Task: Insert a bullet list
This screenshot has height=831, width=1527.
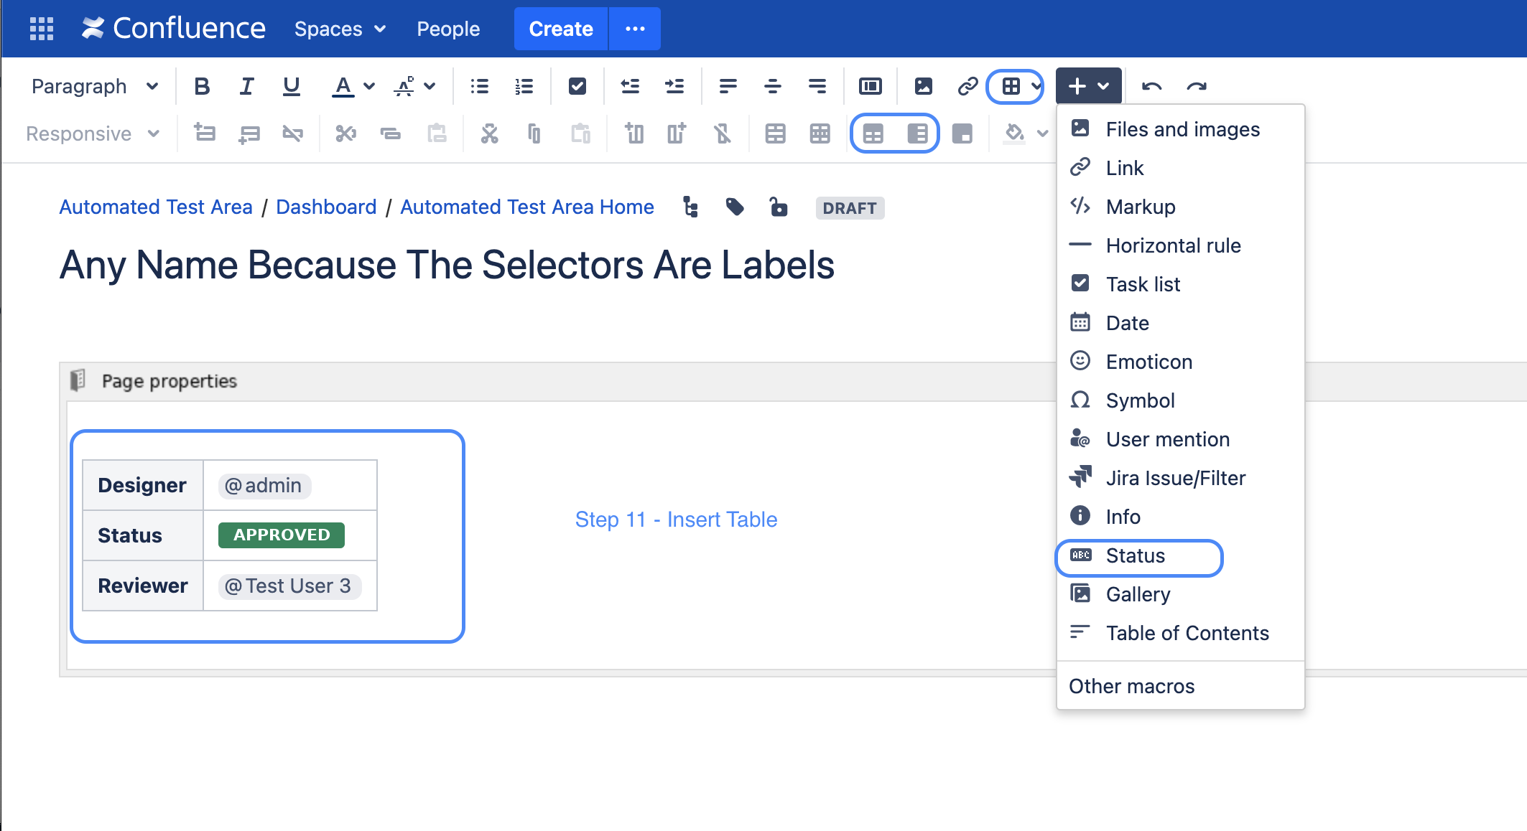Action: (x=479, y=86)
